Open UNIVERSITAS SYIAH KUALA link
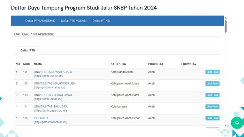The width and height of the screenshot is (244, 137). (53, 72)
